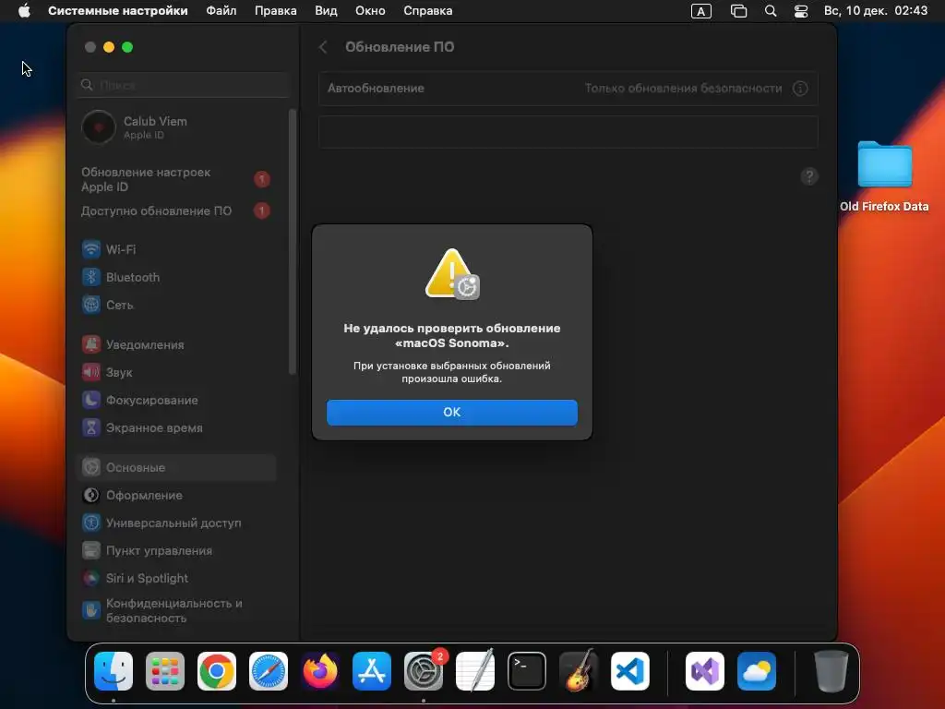This screenshot has height=709, width=945.
Task: Click System Settings icon in the Dock
Action: coord(424,671)
